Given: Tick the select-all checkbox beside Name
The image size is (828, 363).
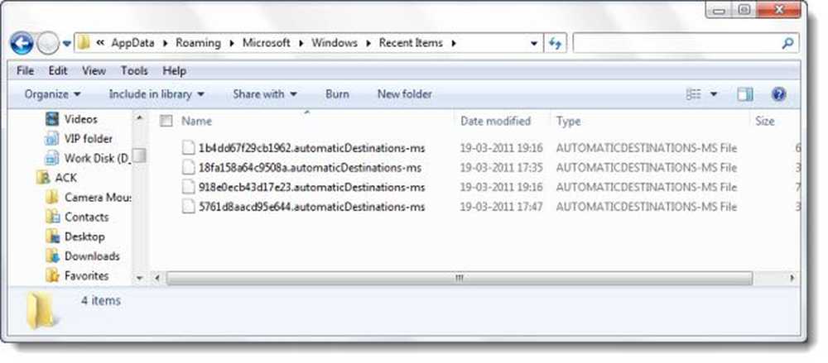Looking at the screenshot, I should coord(166,122).
